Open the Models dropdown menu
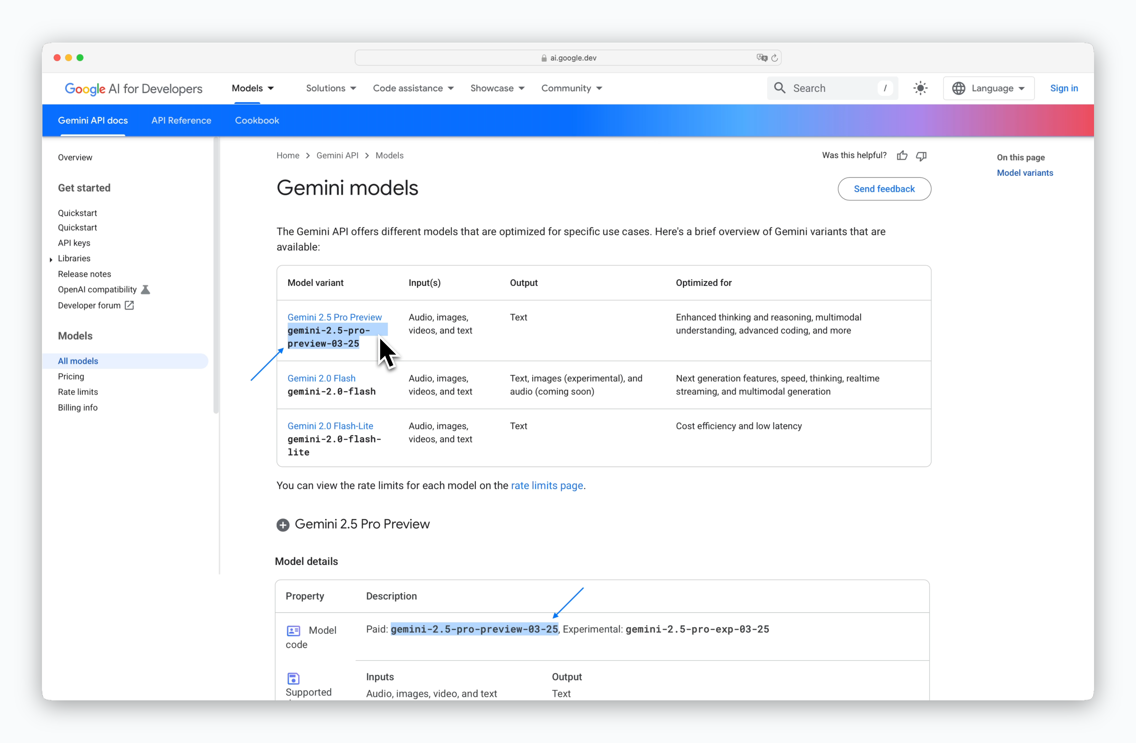 (x=253, y=88)
